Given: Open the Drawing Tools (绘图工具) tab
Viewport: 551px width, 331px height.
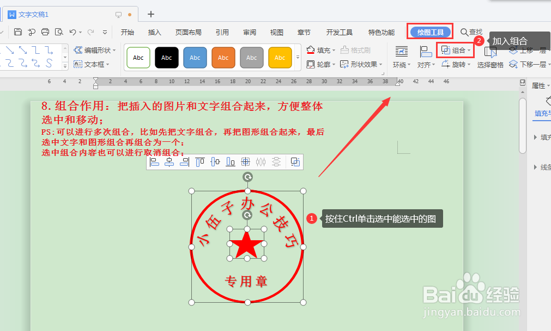Looking at the screenshot, I should tap(430, 32).
